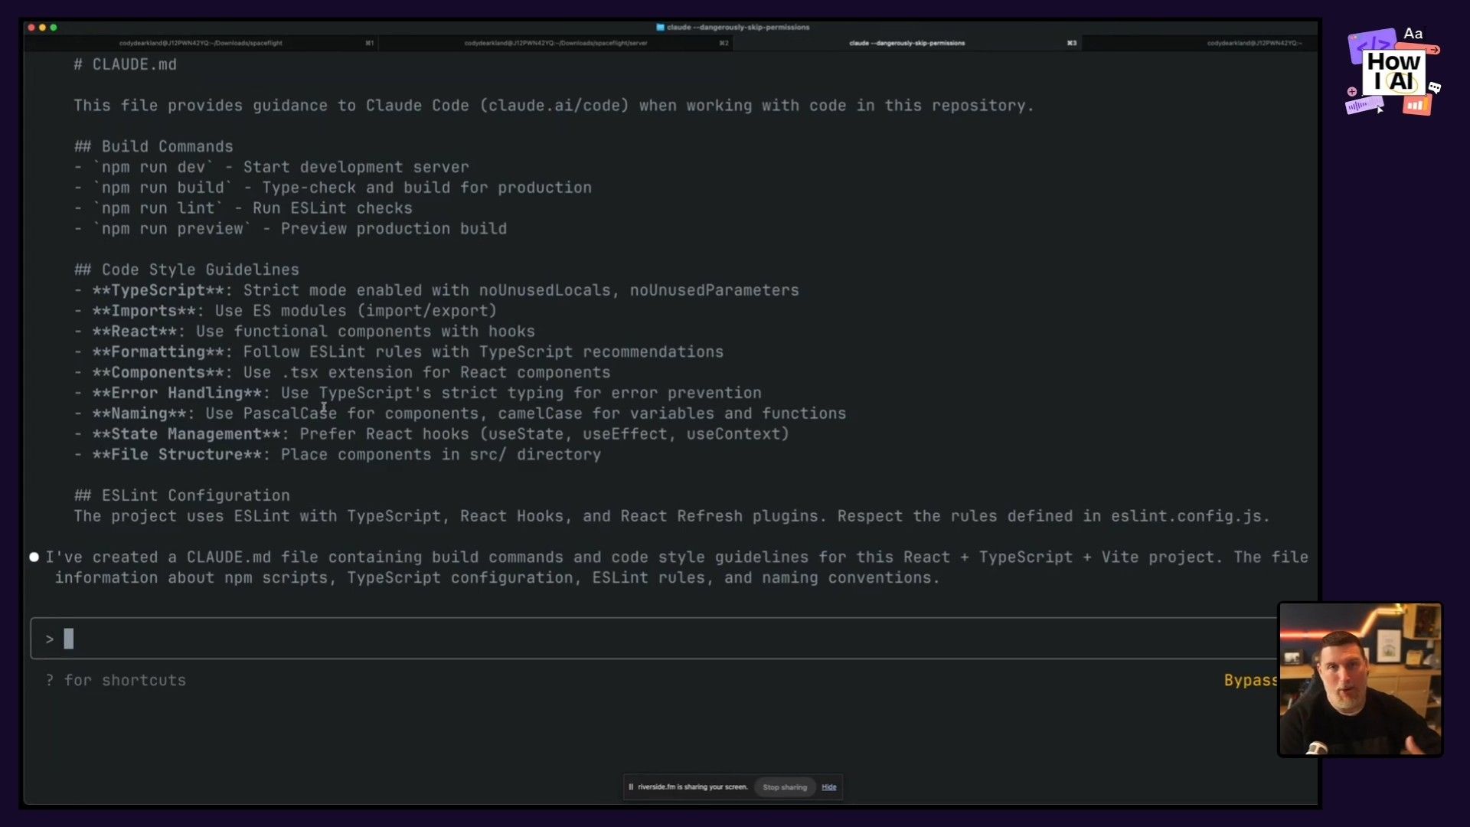Screen dimensions: 1470x827
Task: Click the green maximize window button
Action: (x=53, y=28)
